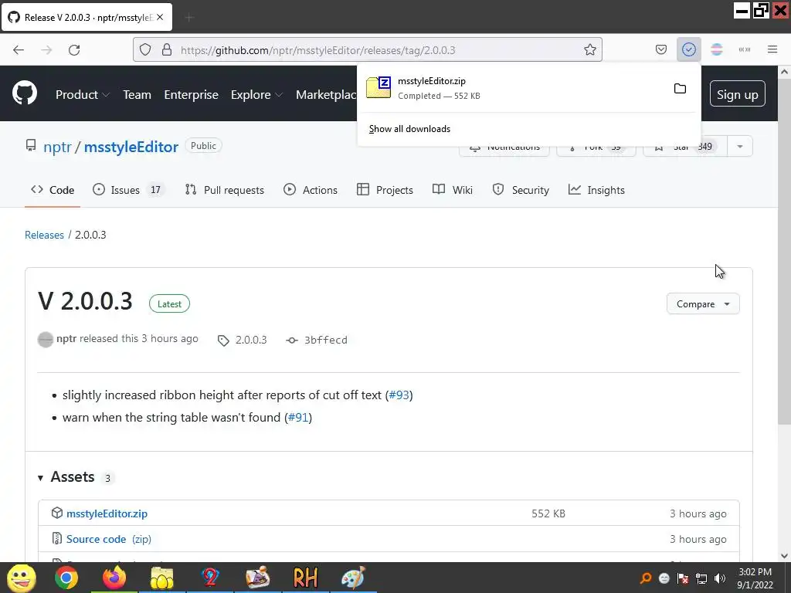Image resolution: width=791 pixels, height=593 pixels.
Task: Click scrollbar down arrow
Action: pyautogui.click(x=785, y=556)
